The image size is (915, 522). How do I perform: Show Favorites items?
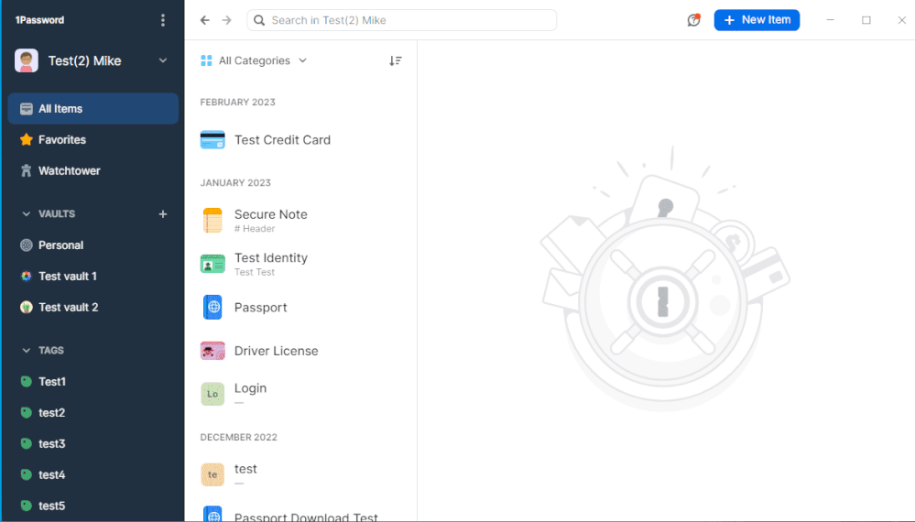pos(61,140)
